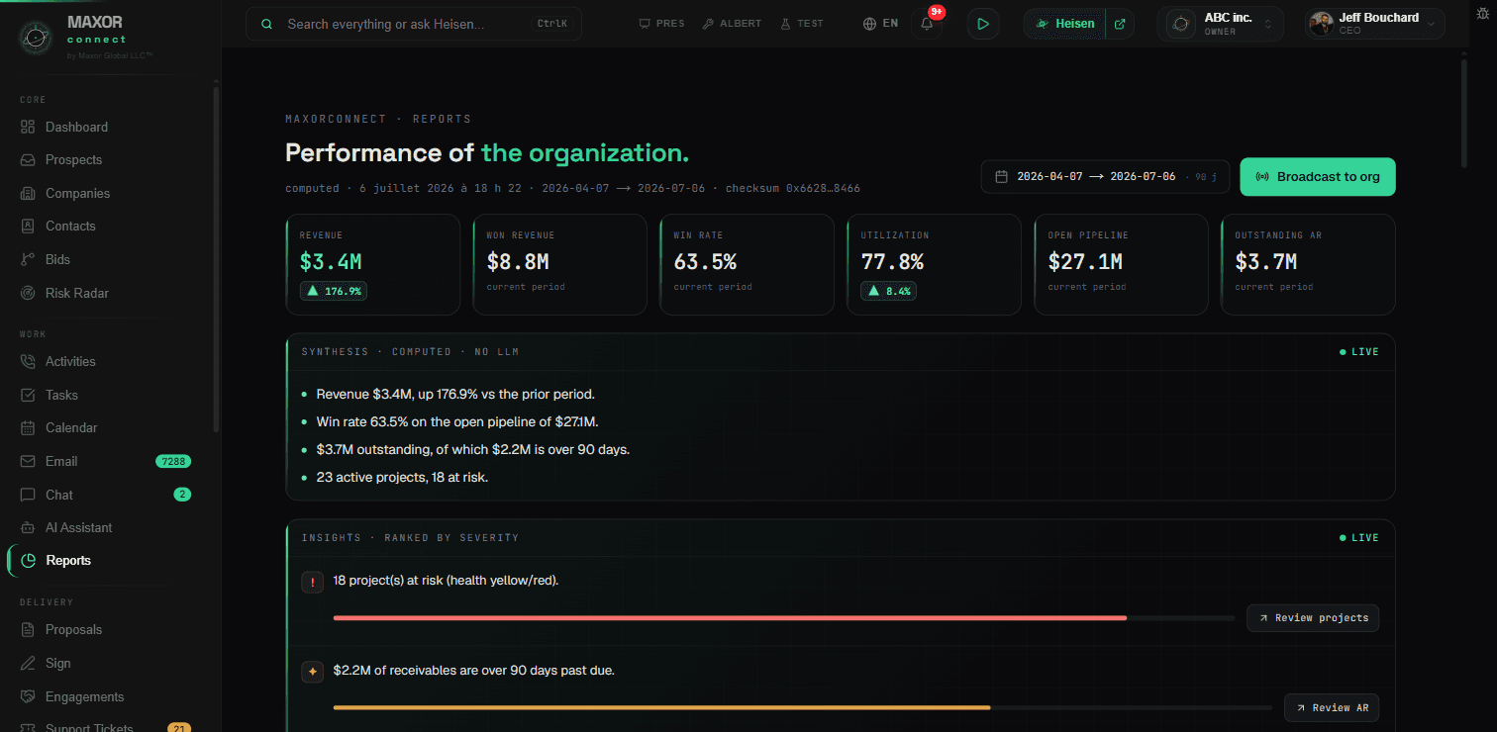Go to Support Tickets menu item

89,727
